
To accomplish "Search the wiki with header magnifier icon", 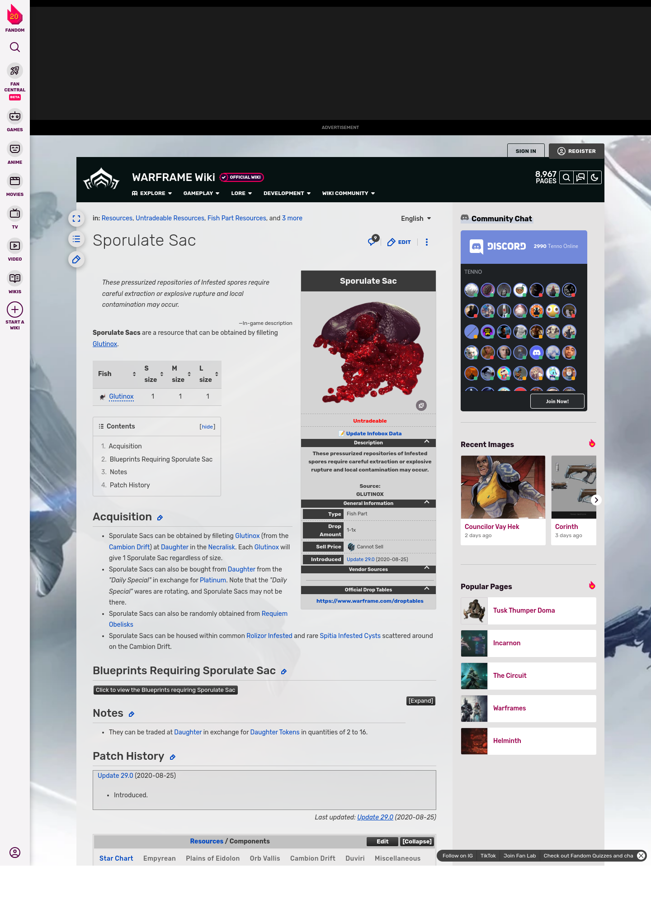I will tap(566, 177).
